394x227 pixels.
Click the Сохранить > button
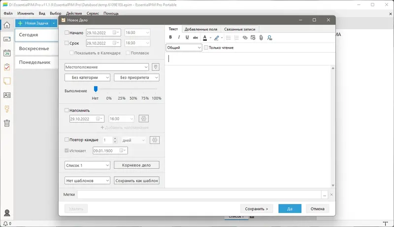click(x=257, y=209)
